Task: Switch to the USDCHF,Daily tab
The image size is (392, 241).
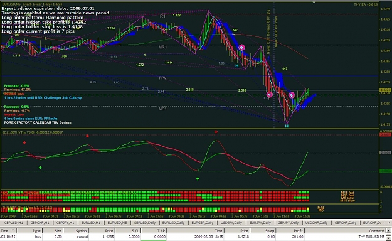Action: point(317,222)
